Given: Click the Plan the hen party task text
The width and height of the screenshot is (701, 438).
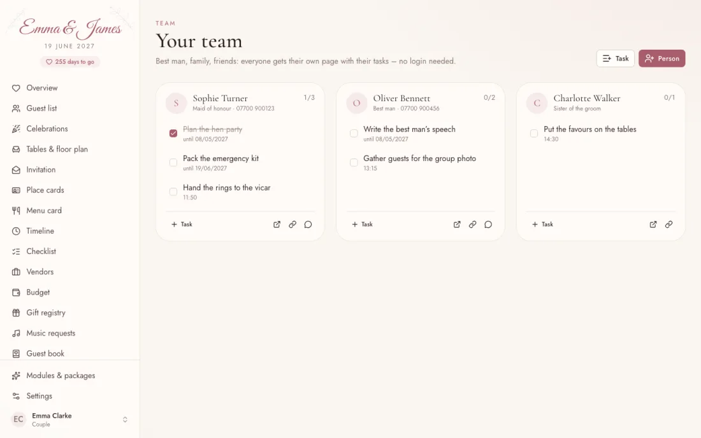Looking at the screenshot, I should point(212,129).
